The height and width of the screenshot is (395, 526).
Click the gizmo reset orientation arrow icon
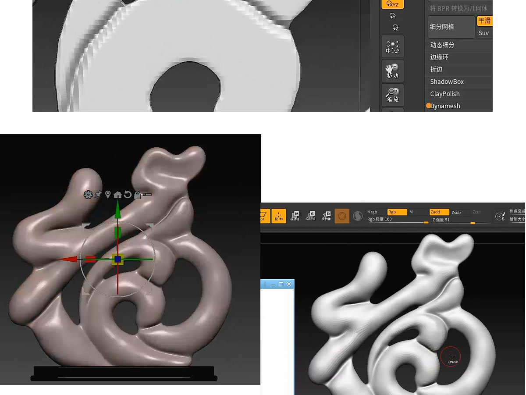(128, 195)
